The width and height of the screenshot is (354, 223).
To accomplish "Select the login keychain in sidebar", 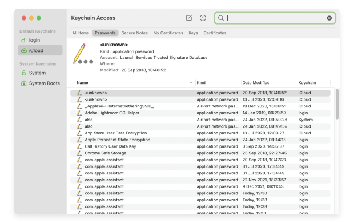I will tap(40, 40).
